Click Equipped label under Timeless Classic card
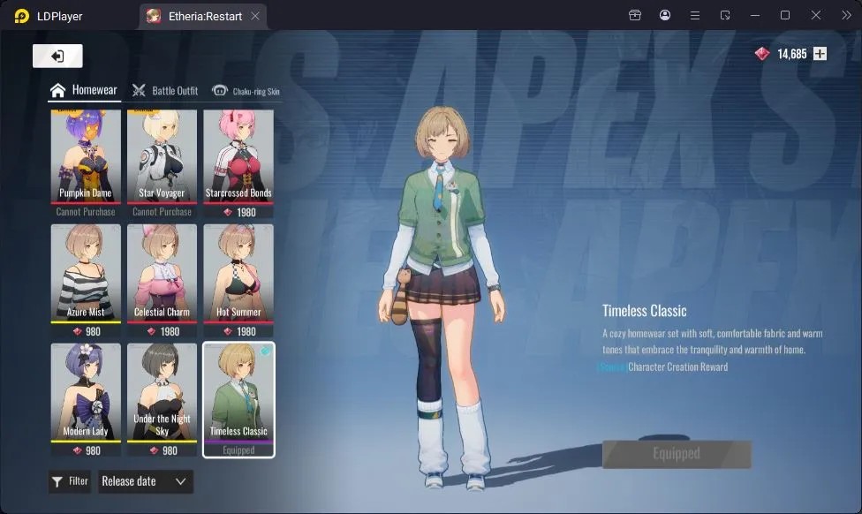This screenshot has height=514, width=862. pos(238,450)
